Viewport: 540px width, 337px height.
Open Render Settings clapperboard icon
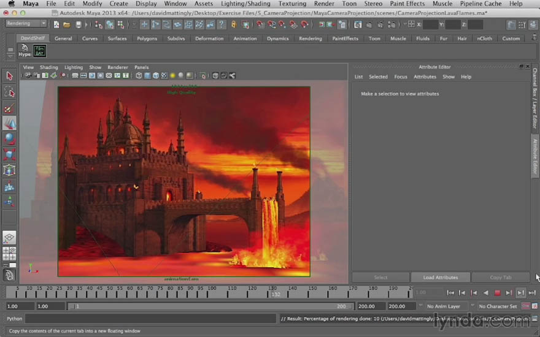click(x=391, y=25)
